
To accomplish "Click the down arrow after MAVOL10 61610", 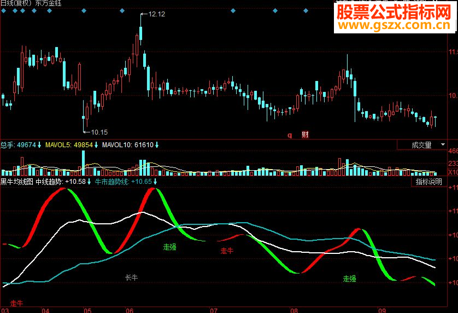I will click(x=156, y=145).
